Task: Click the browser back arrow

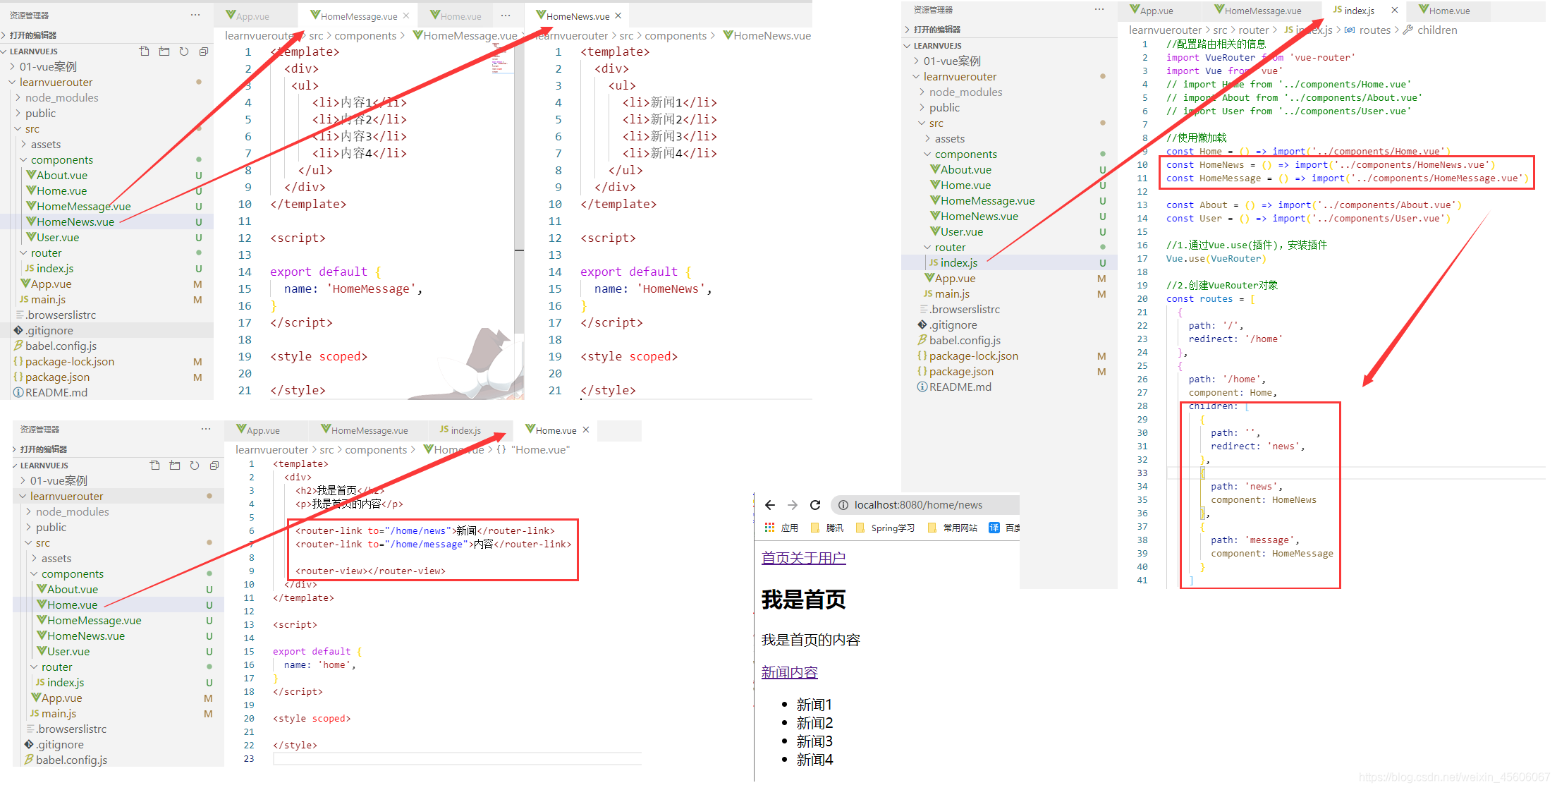Action: [769, 505]
